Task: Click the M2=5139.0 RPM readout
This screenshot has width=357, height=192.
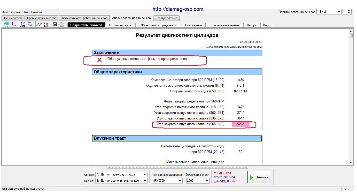Action: 224,177
